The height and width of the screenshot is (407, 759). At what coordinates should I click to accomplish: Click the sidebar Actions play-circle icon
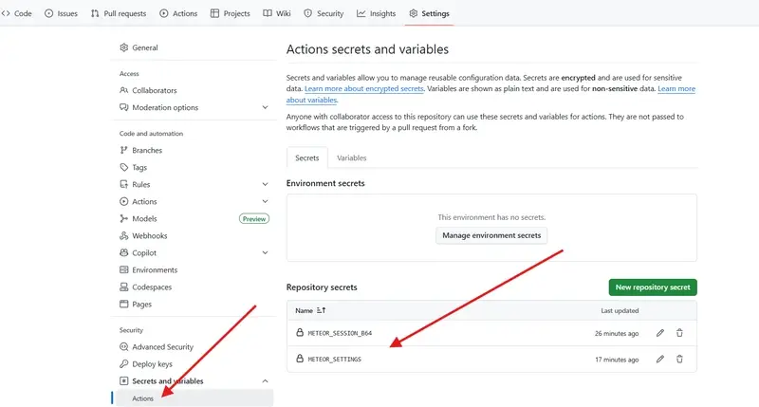tap(124, 201)
